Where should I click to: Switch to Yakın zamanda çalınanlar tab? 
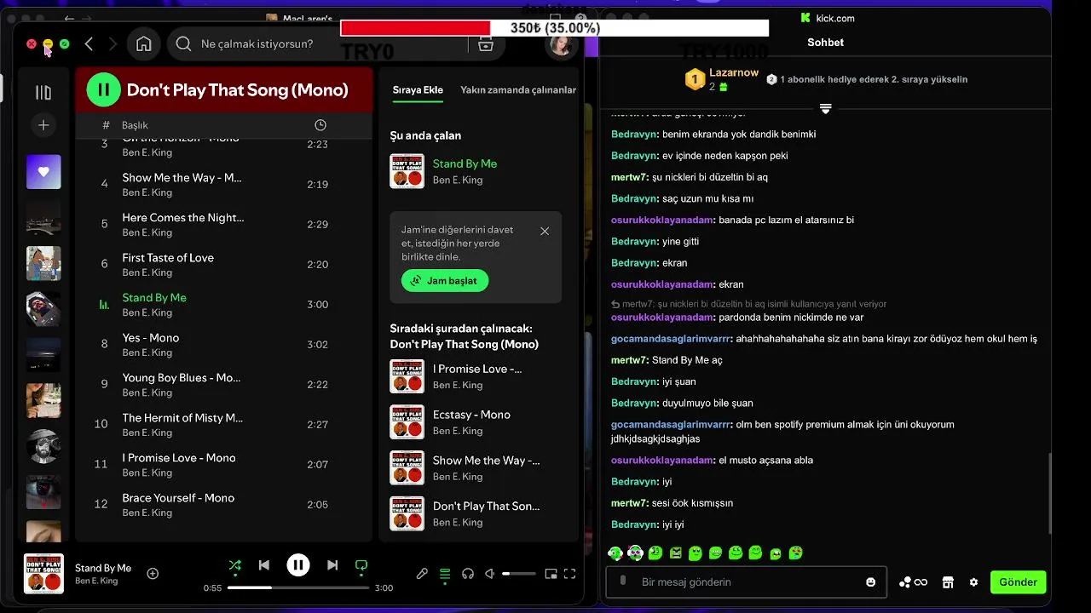tap(518, 89)
